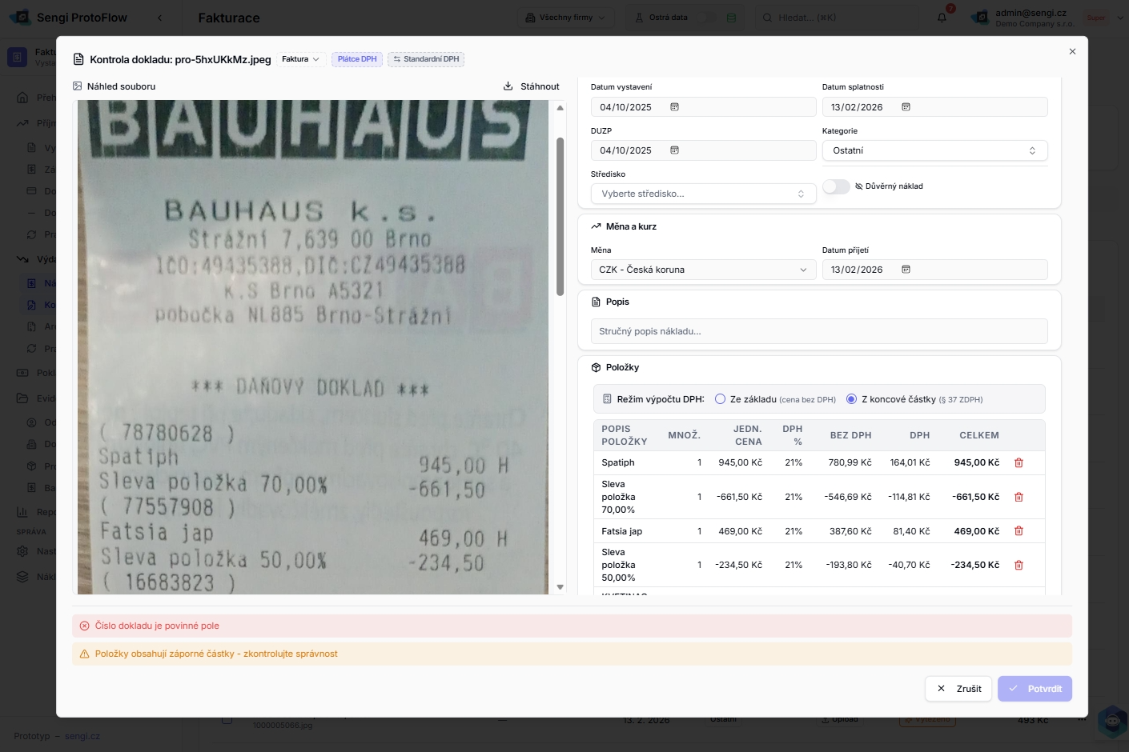Open the Kategorie dropdown
Screen dimensions: 1129x752
pyautogui.click(x=934, y=150)
